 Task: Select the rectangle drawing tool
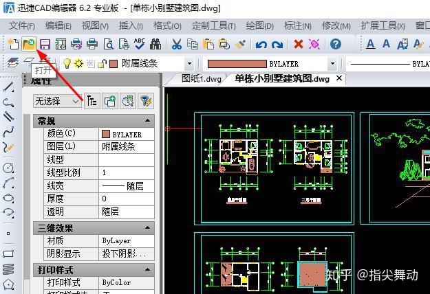pos(8,253)
